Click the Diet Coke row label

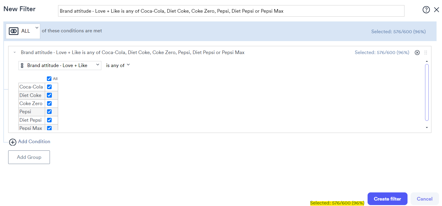click(30, 95)
